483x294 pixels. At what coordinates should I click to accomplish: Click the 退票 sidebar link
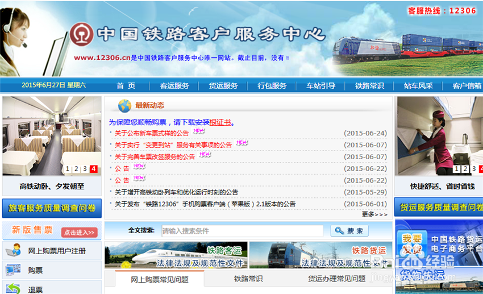pyautogui.click(x=35, y=289)
